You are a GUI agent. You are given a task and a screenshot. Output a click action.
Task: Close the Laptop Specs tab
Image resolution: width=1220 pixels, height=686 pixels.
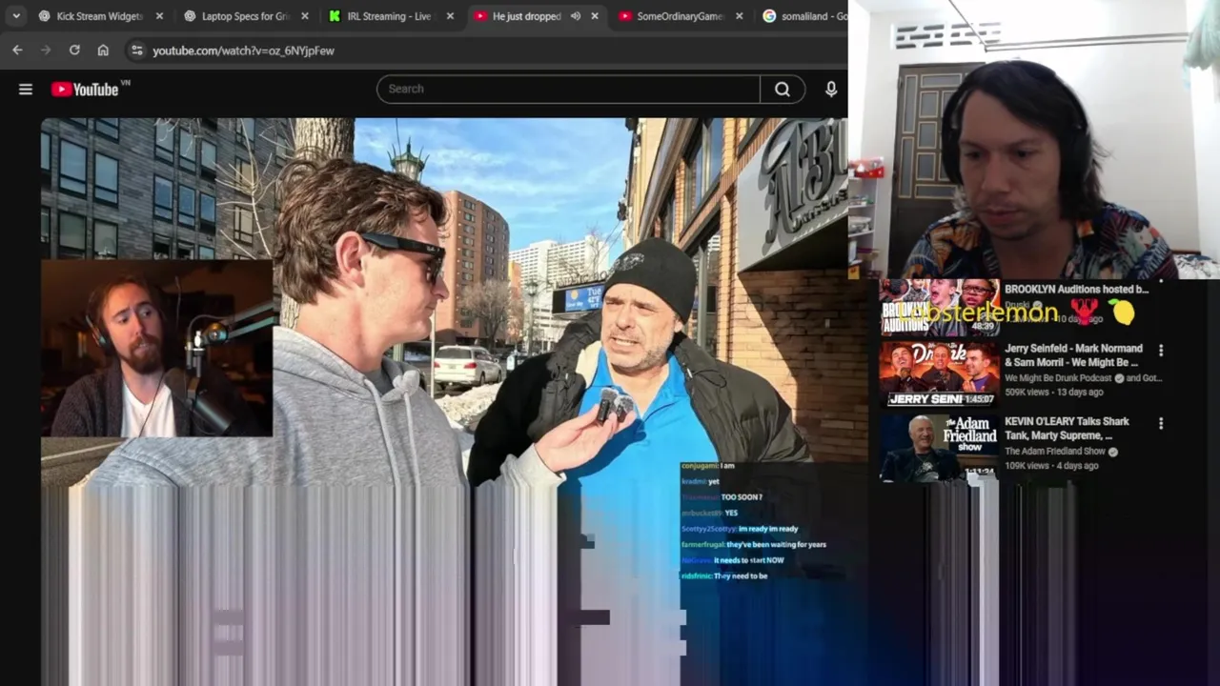pyautogui.click(x=305, y=16)
